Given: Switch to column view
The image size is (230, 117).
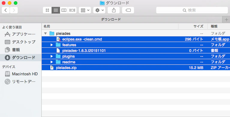Looking at the screenshot, I should [x=64, y=10].
